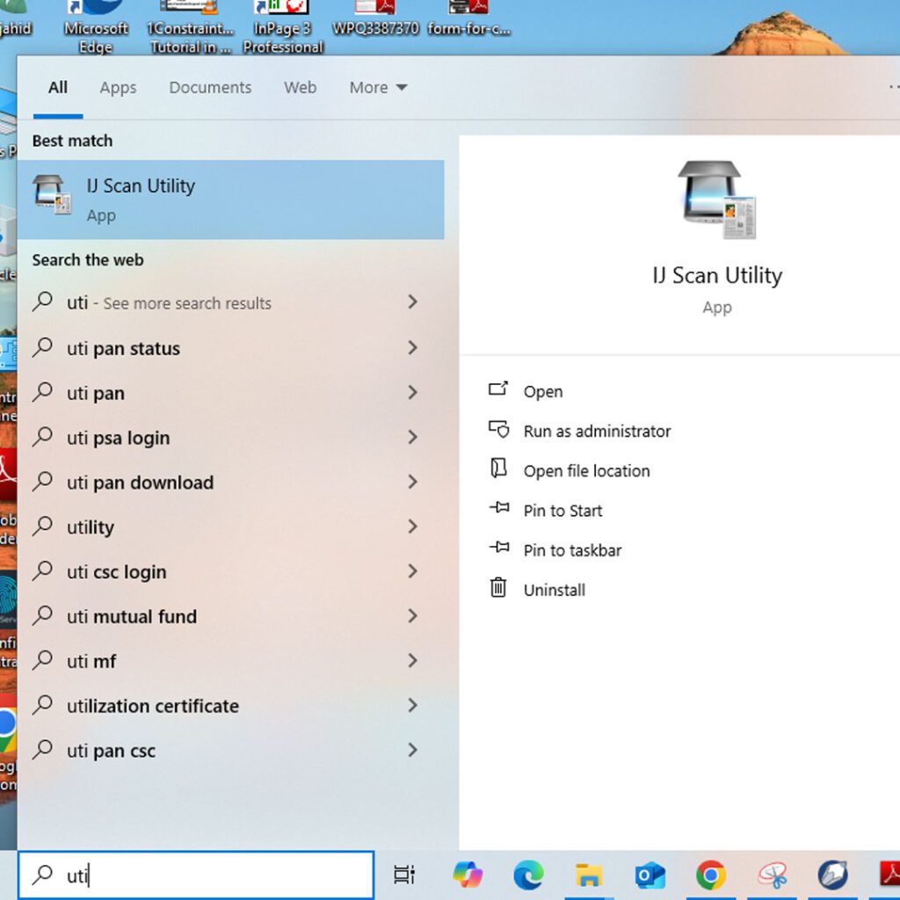Image resolution: width=900 pixels, height=900 pixels.
Task: Open File Explorer from the taskbar
Action: (x=589, y=875)
